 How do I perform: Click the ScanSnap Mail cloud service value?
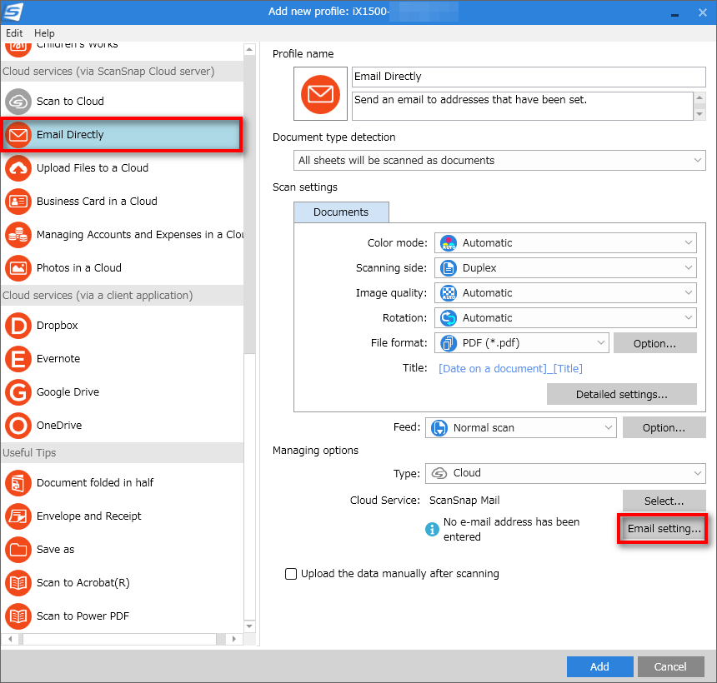[464, 501]
